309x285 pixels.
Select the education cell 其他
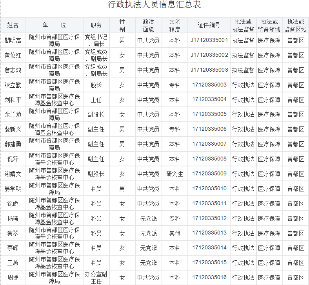click(x=174, y=233)
